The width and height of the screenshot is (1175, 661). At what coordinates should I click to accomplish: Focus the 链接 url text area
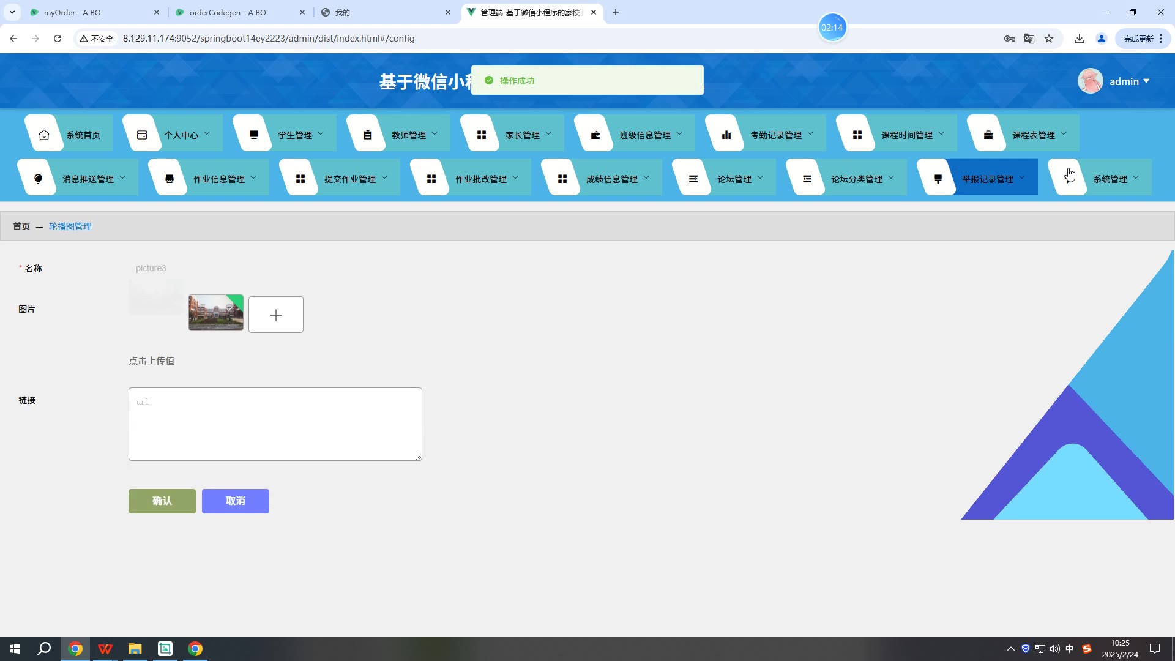[275, 424]
